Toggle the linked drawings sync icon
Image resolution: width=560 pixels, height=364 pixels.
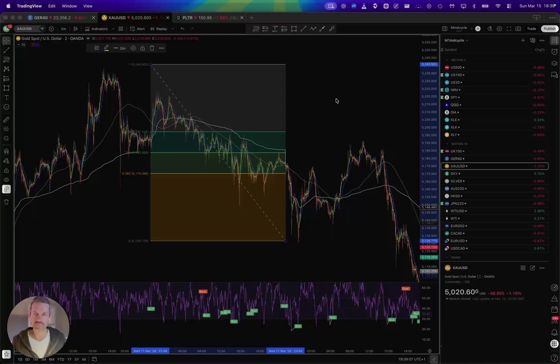(7, 189)
